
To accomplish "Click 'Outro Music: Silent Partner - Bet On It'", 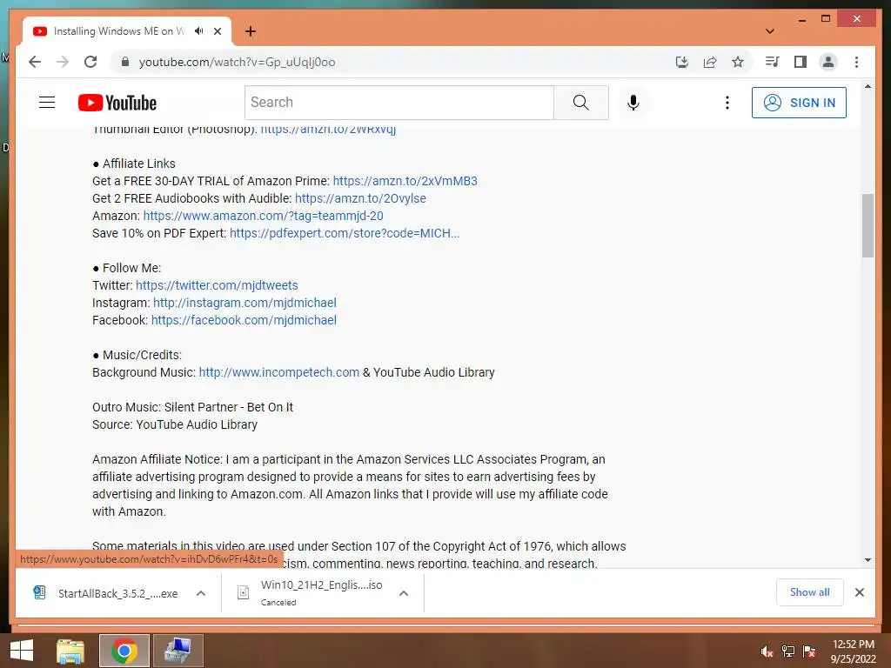I will click(x=192, y=407).
